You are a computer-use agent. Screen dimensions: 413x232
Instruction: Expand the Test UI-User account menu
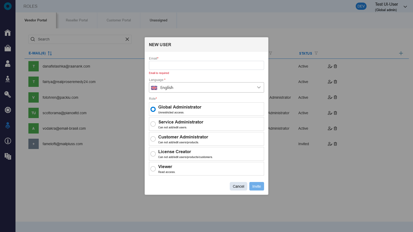[x=405, y=6]
